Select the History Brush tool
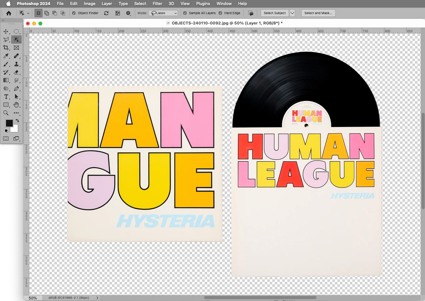 pos(6,72)
